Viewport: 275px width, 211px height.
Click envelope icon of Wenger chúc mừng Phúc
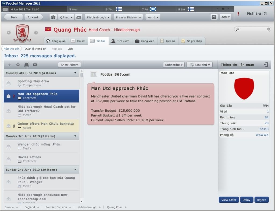point(8,146)
